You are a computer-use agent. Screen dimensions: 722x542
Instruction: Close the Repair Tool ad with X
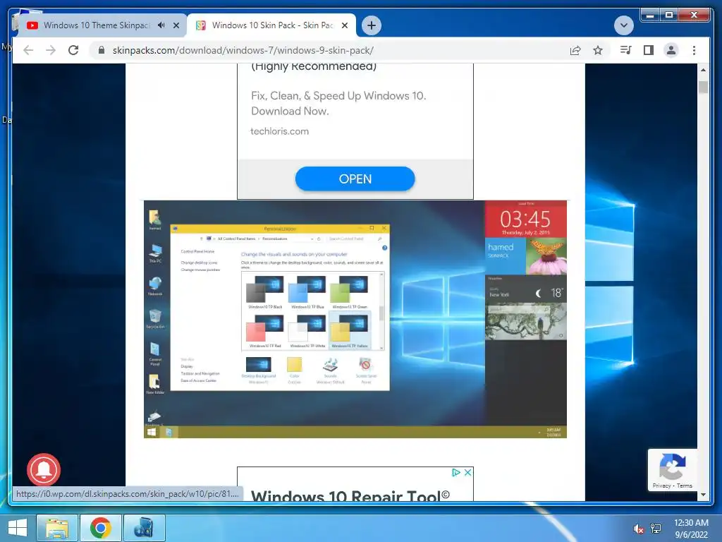467,472
